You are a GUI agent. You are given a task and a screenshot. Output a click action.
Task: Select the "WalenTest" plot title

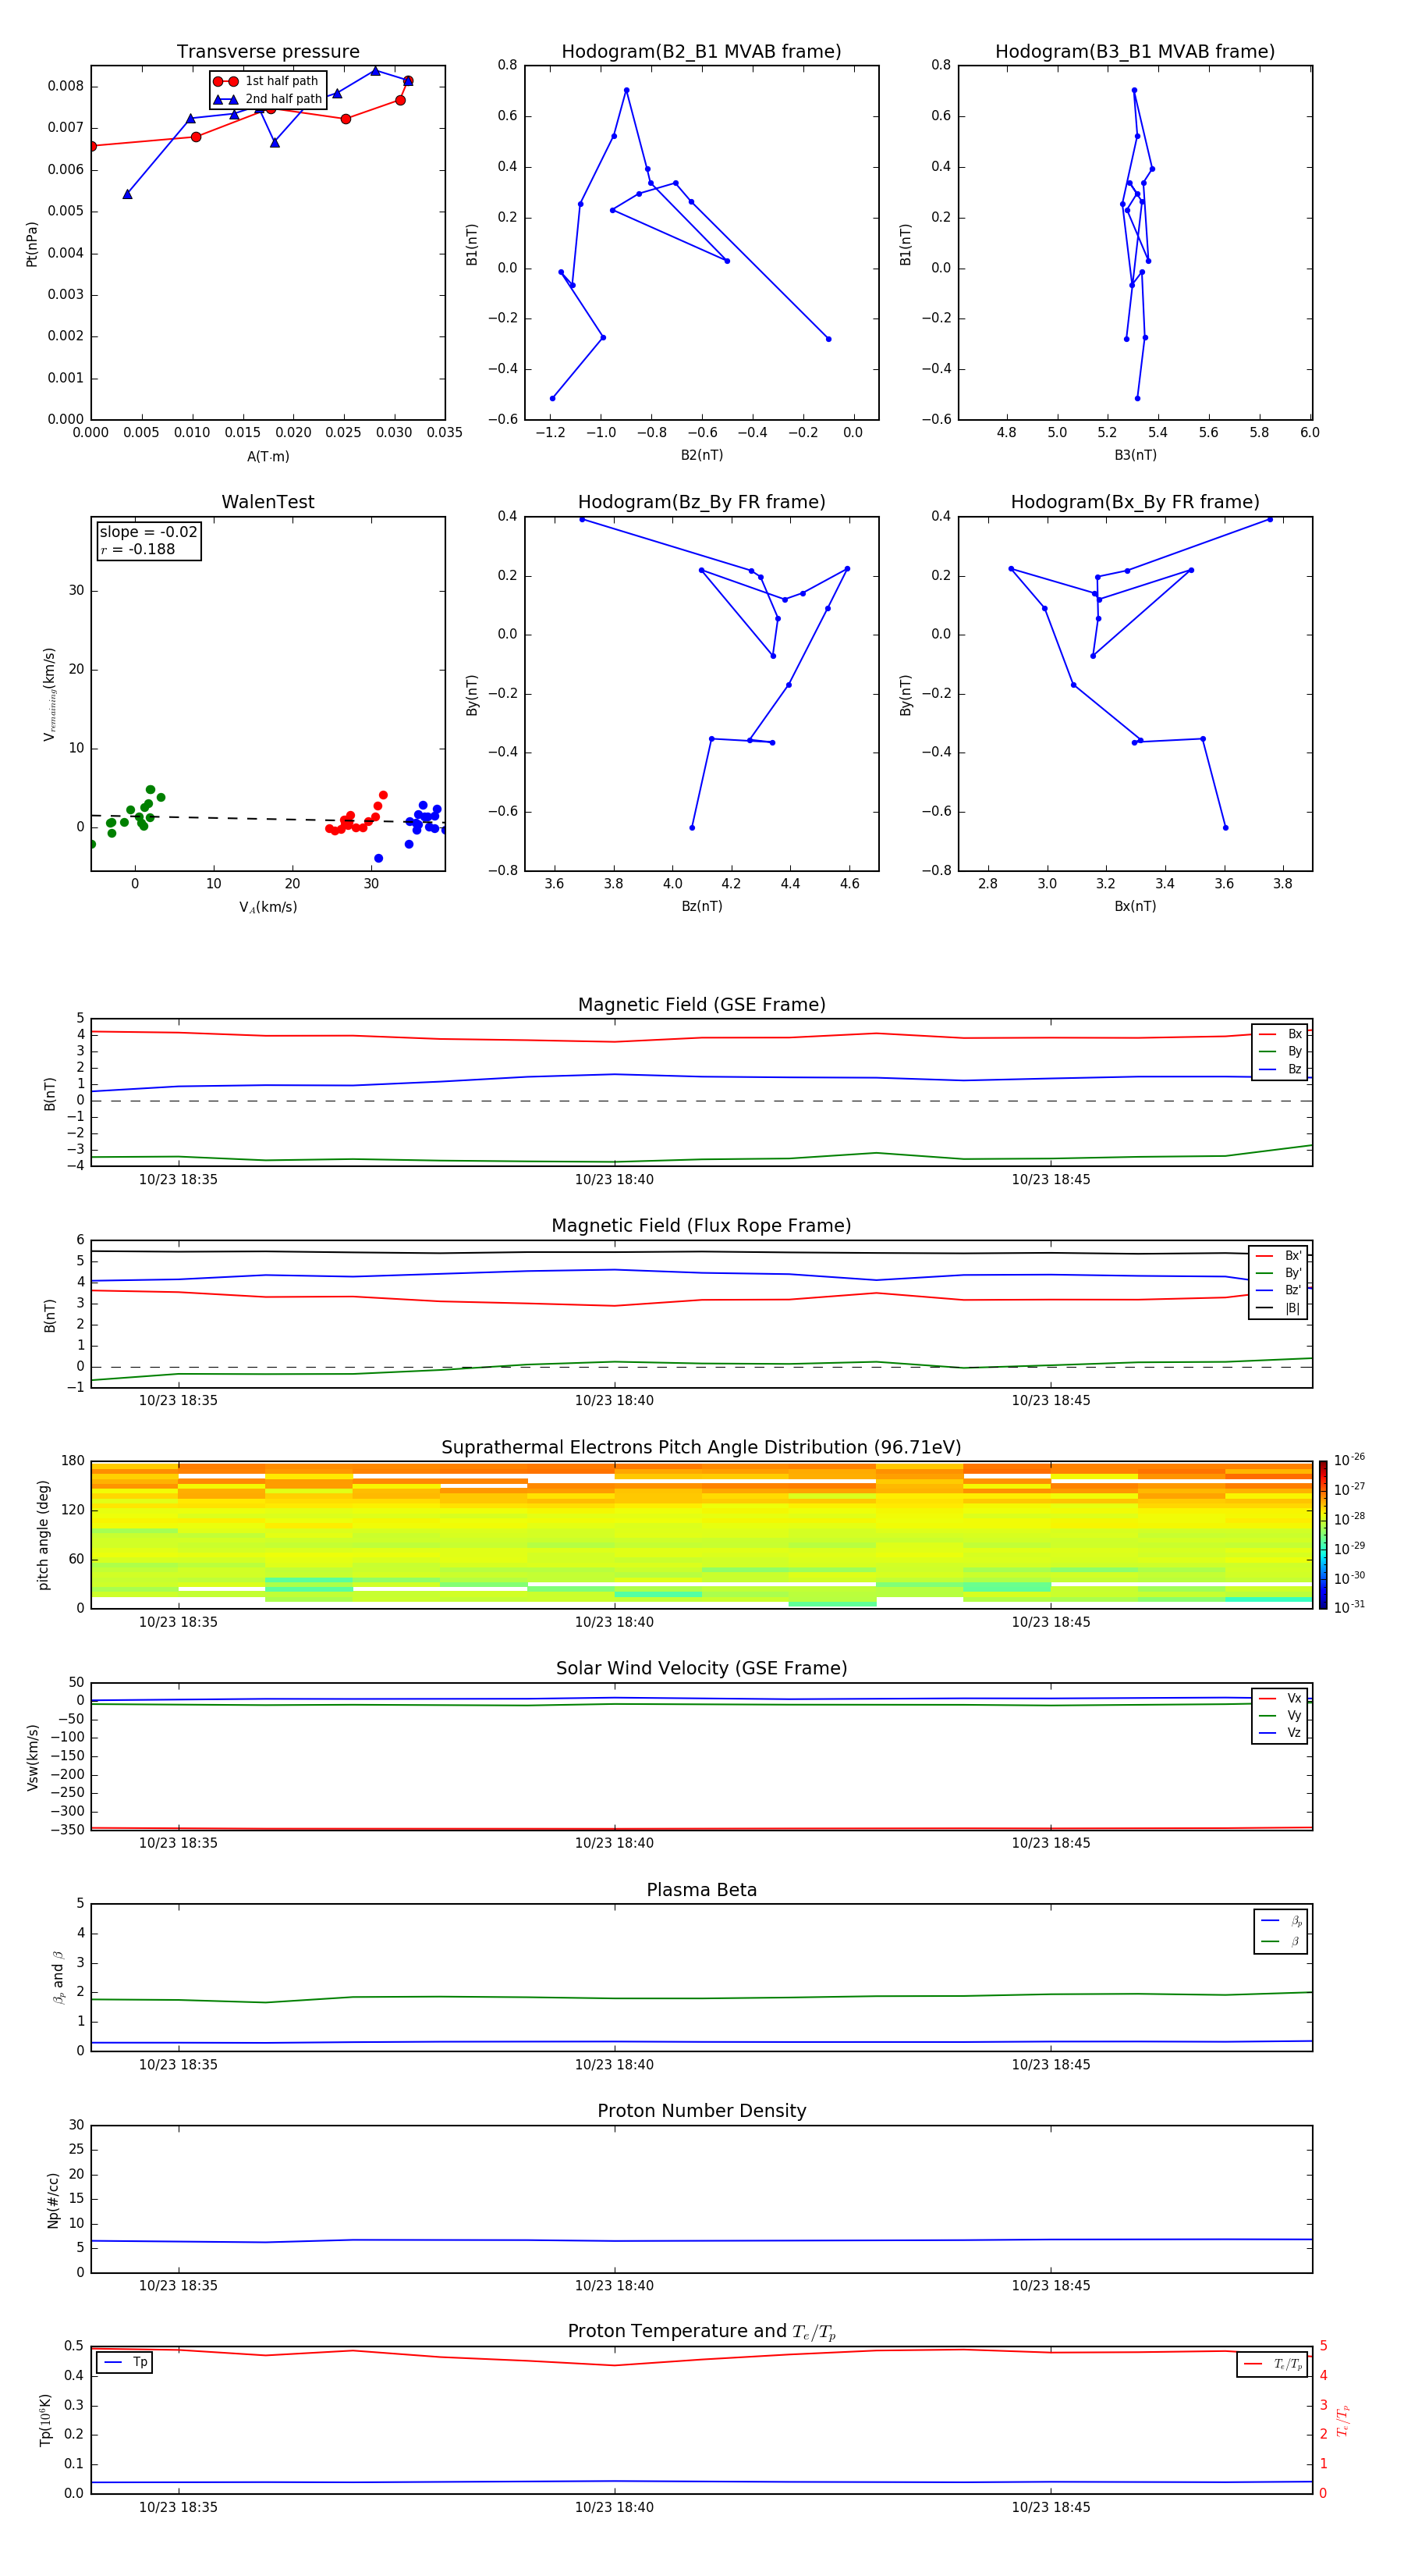(x=268, y=502)
